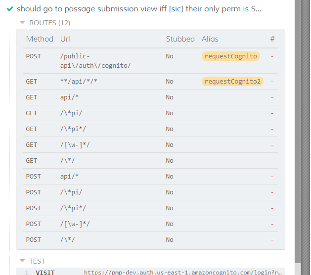311x275 pixels.
Task: Click the amazoncognito login URL
Action: pyautogui.click(x=183, y=272)
